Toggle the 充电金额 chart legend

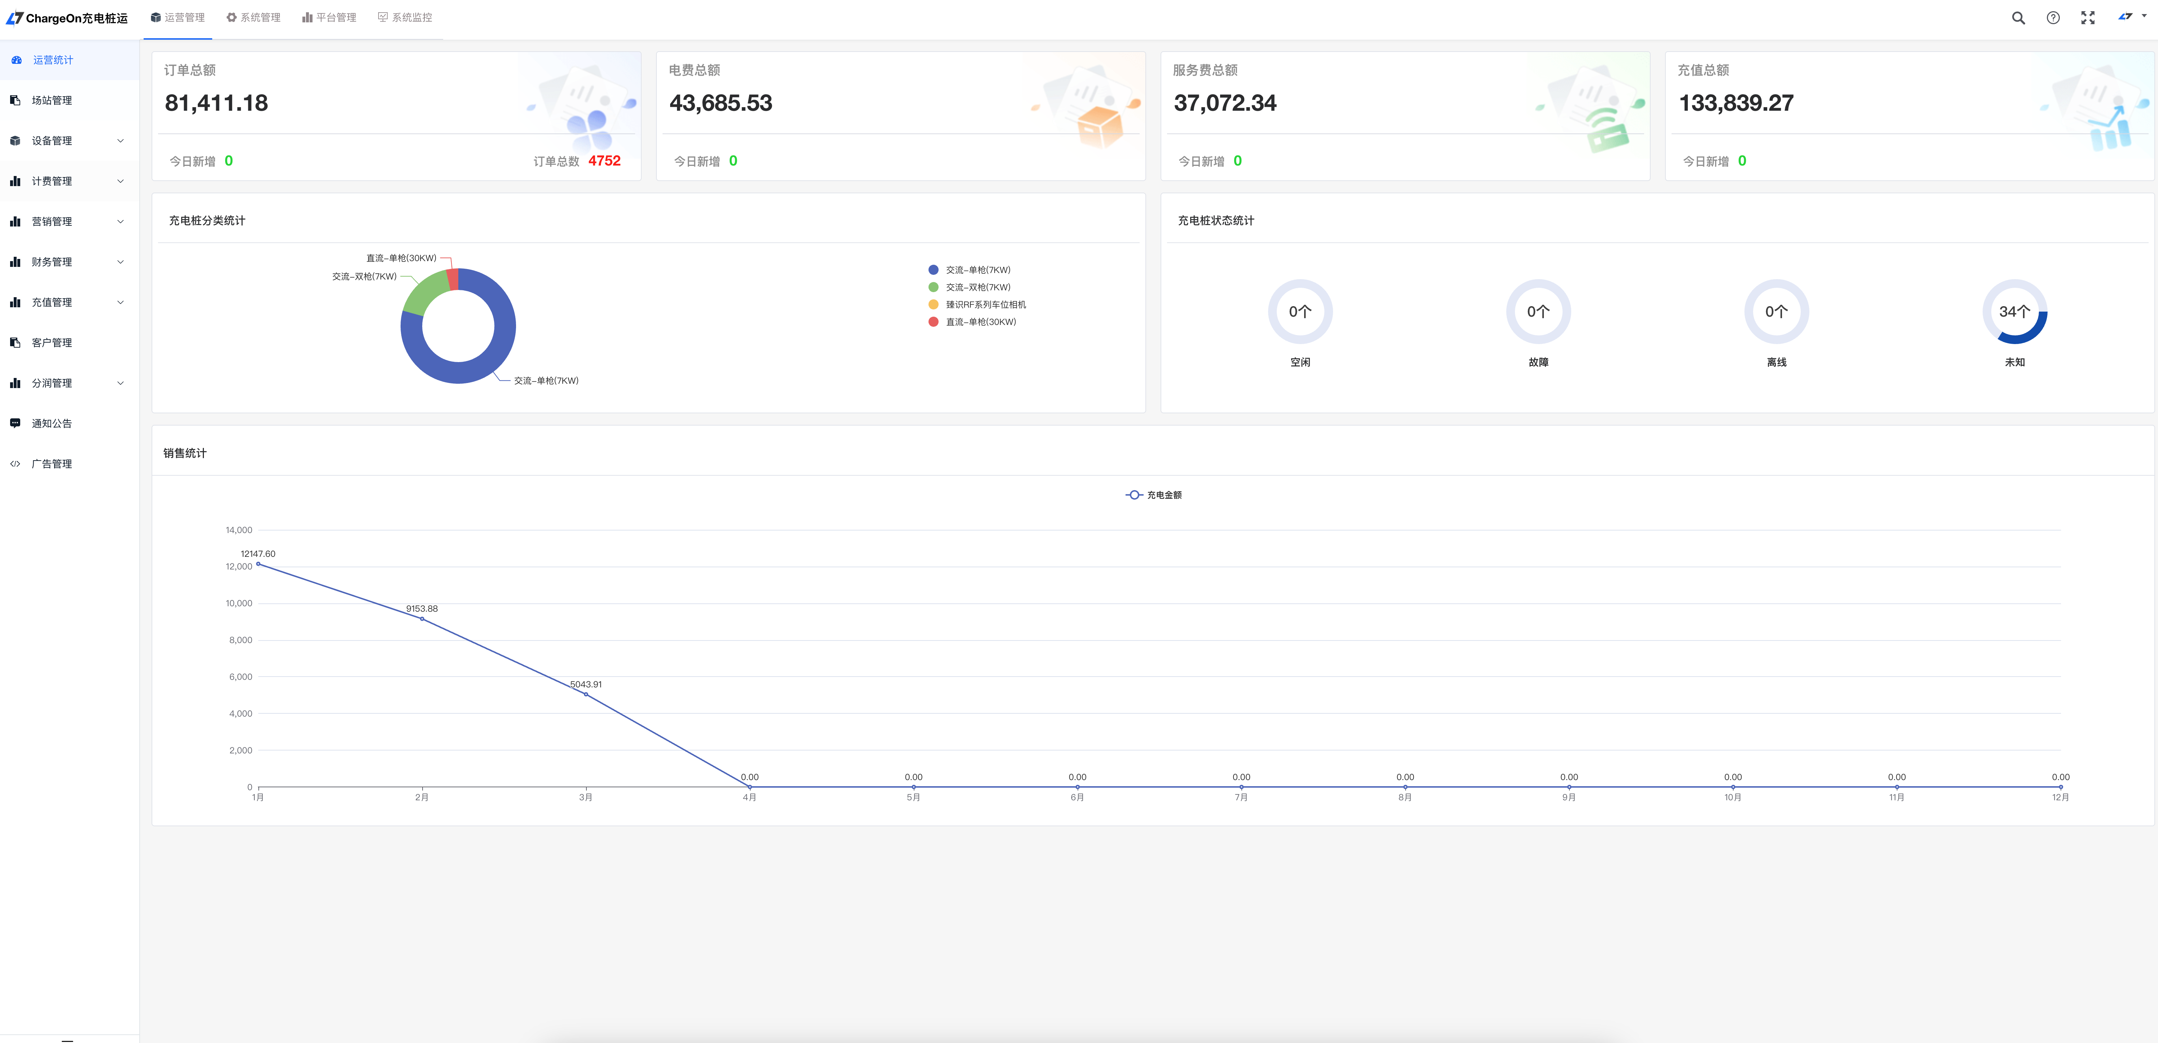[1154, 496]
